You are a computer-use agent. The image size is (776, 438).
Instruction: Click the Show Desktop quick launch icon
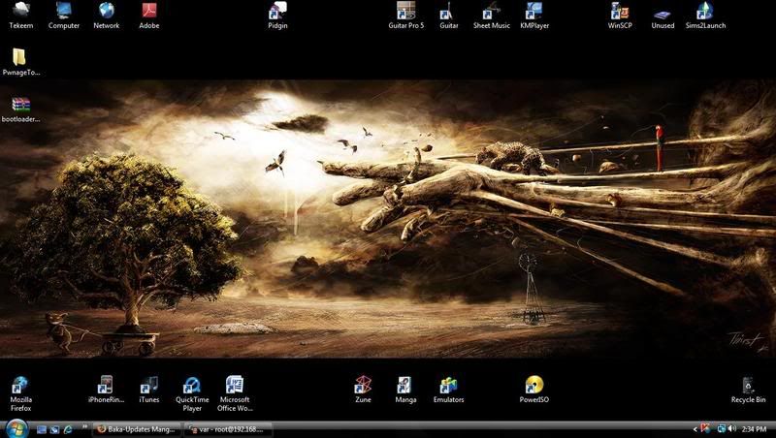[x=42, y=429]
